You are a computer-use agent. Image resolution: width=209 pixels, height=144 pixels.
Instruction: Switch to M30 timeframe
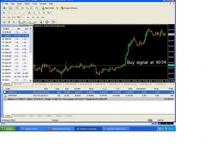click(x=18, y=17)
